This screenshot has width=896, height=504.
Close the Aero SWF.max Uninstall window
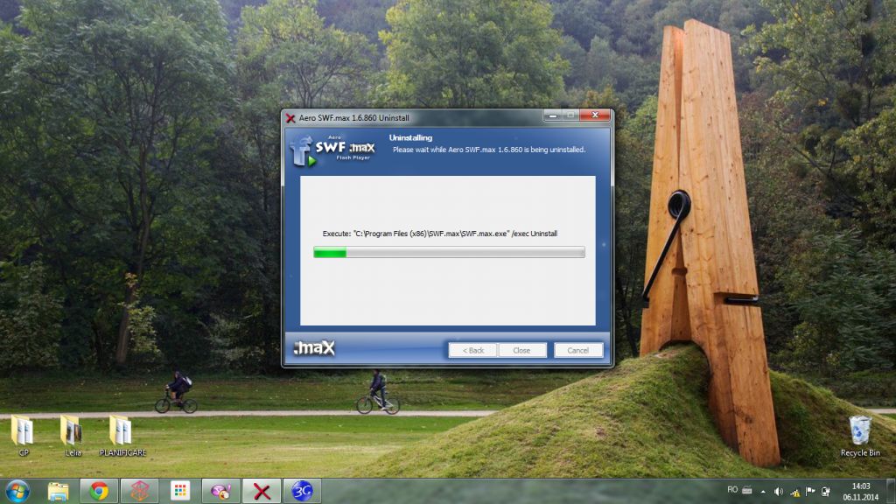coord(595,115)
